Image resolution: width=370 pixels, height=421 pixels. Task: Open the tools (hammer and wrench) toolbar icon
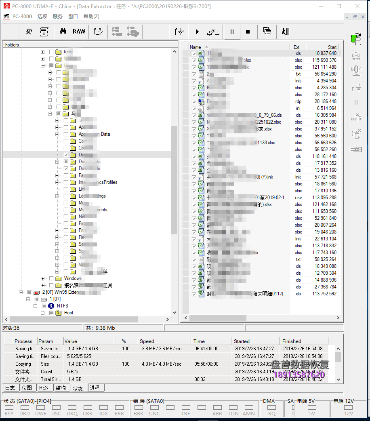[x=28, y=32]
